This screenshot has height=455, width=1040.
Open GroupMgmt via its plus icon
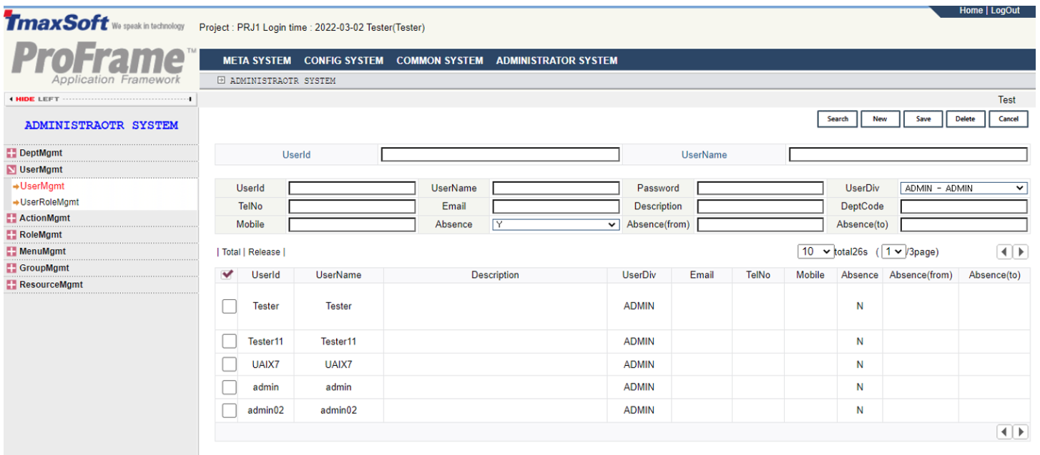point(11,269)
